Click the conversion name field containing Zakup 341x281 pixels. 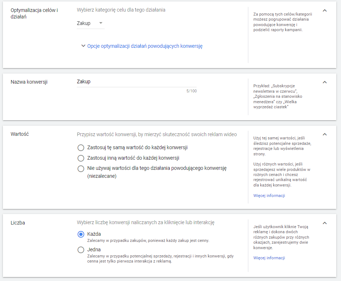point(136,82)
